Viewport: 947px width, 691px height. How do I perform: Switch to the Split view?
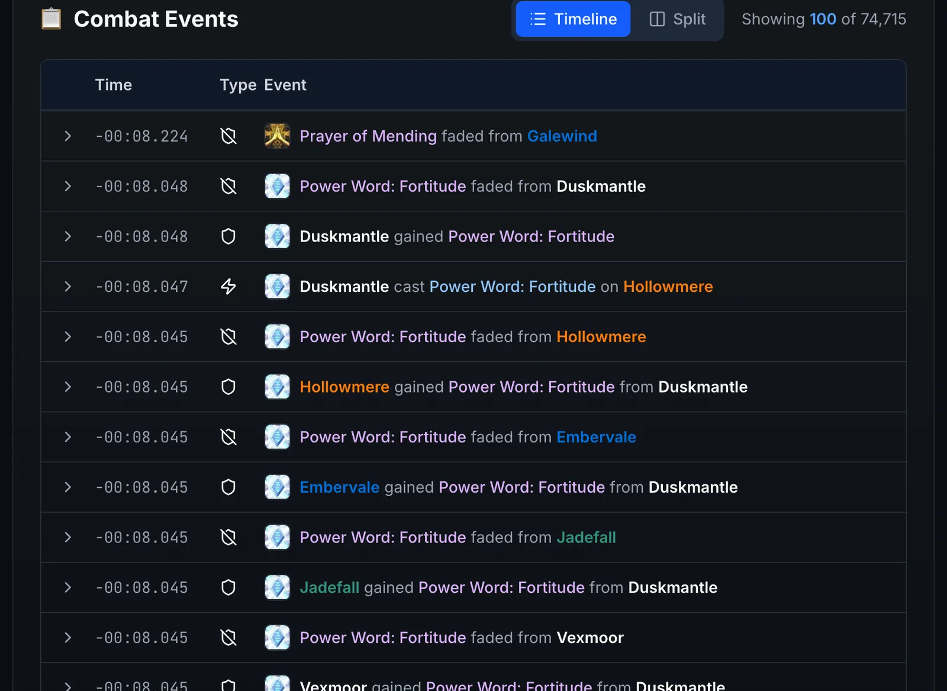pos(677,19)
